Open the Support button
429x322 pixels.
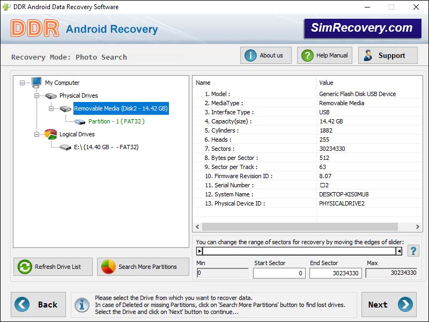point(388,55)
